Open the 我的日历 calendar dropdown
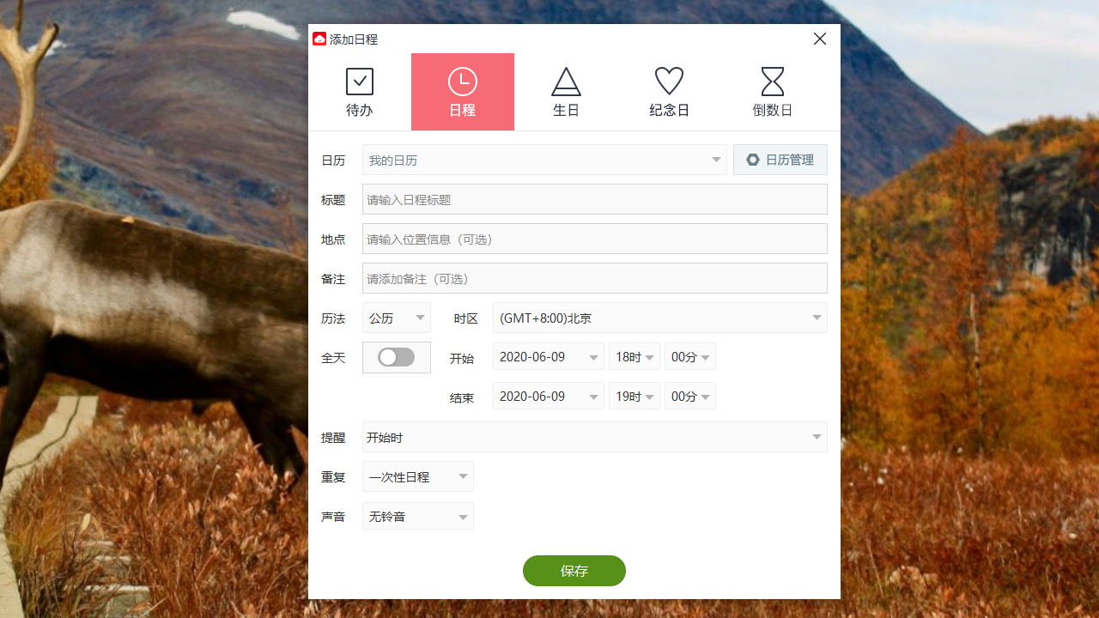The image size is (1099, 618). [x=544, y=160]
